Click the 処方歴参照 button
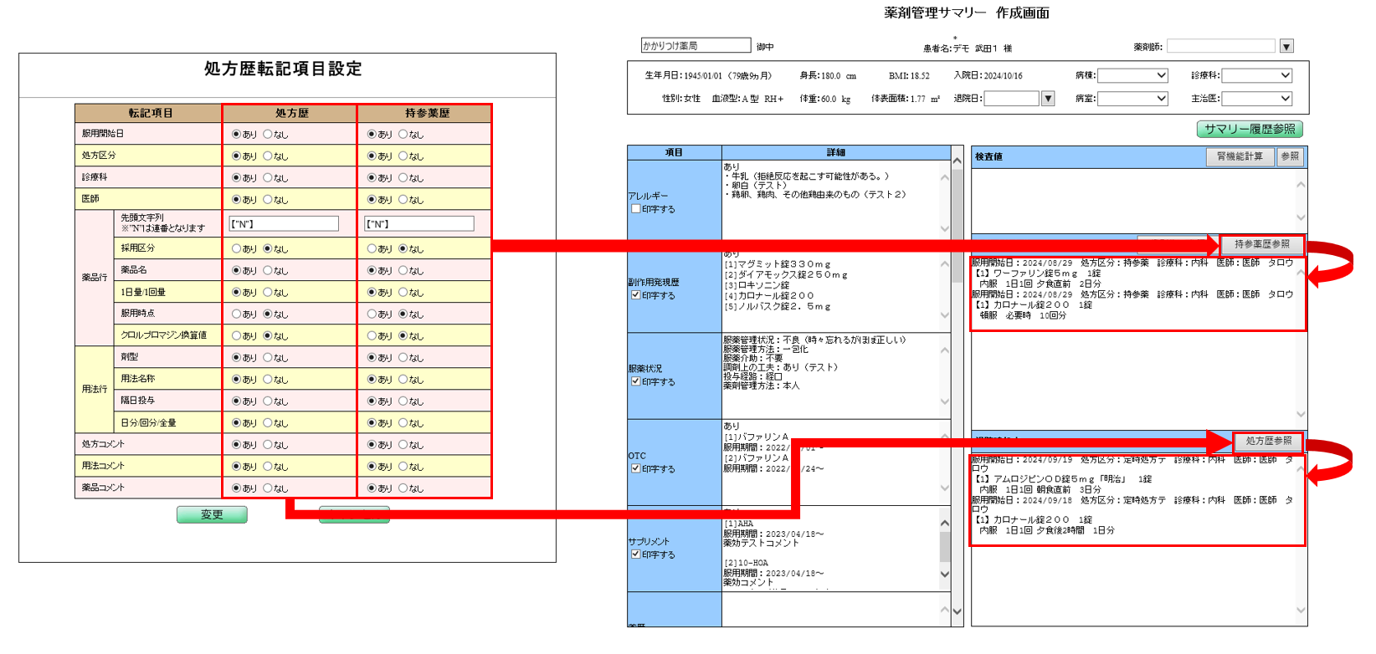The width and height of the screenshot is (1376, 654). point(1268,441)
